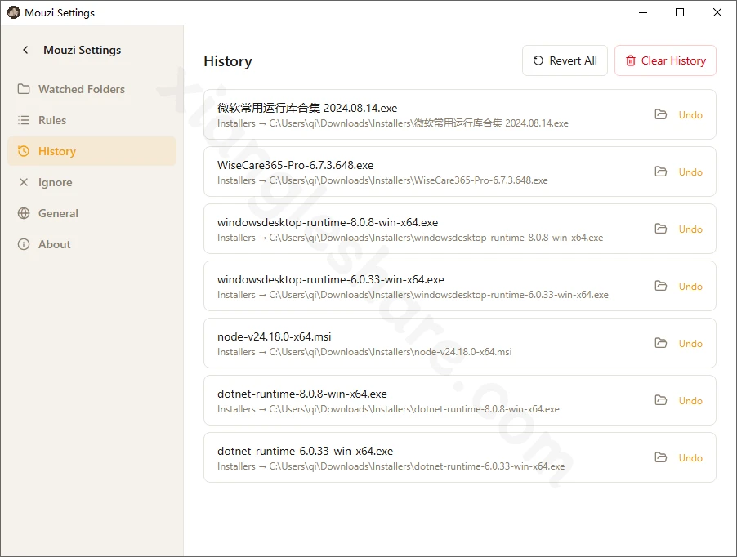Undo move of dotnet-runtime-8.0.8-win-x64.exe

pyautogui.click(x=690, y=401)
